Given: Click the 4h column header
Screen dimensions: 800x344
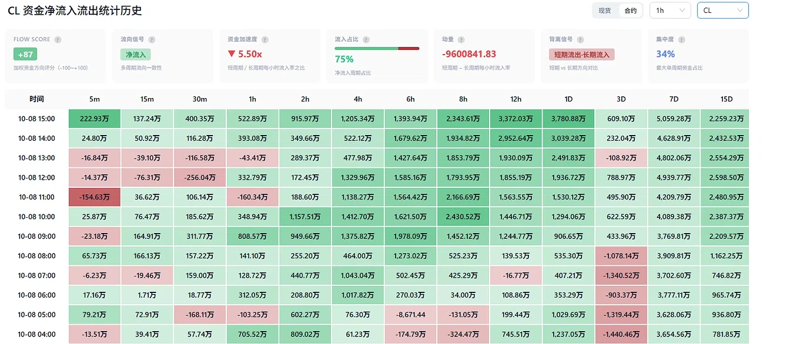Looking at the screenshot, I should 357,99.
